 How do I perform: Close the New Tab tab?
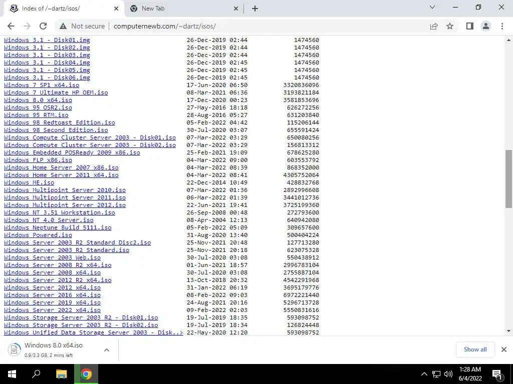[236, 9]
